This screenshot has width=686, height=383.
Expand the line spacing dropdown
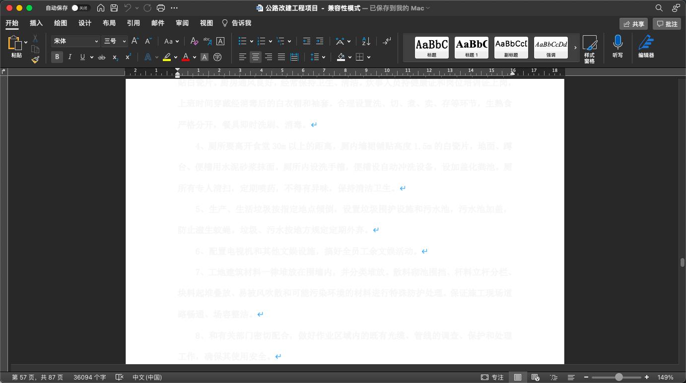tap(323, 57)
